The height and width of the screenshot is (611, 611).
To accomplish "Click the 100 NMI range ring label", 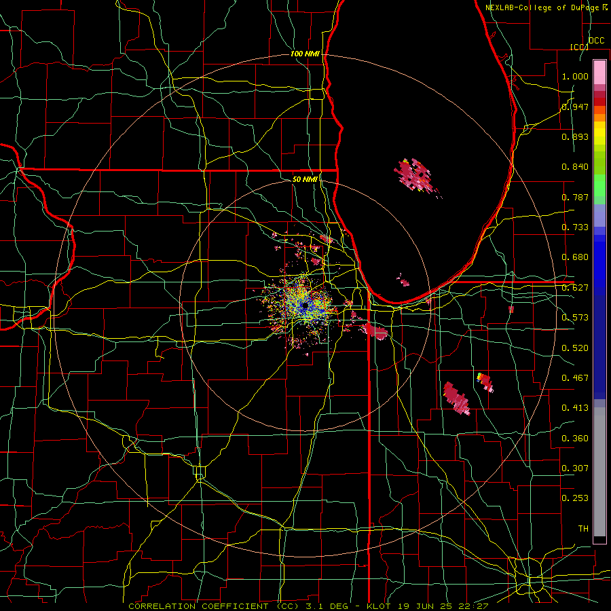I will point(305,54).
